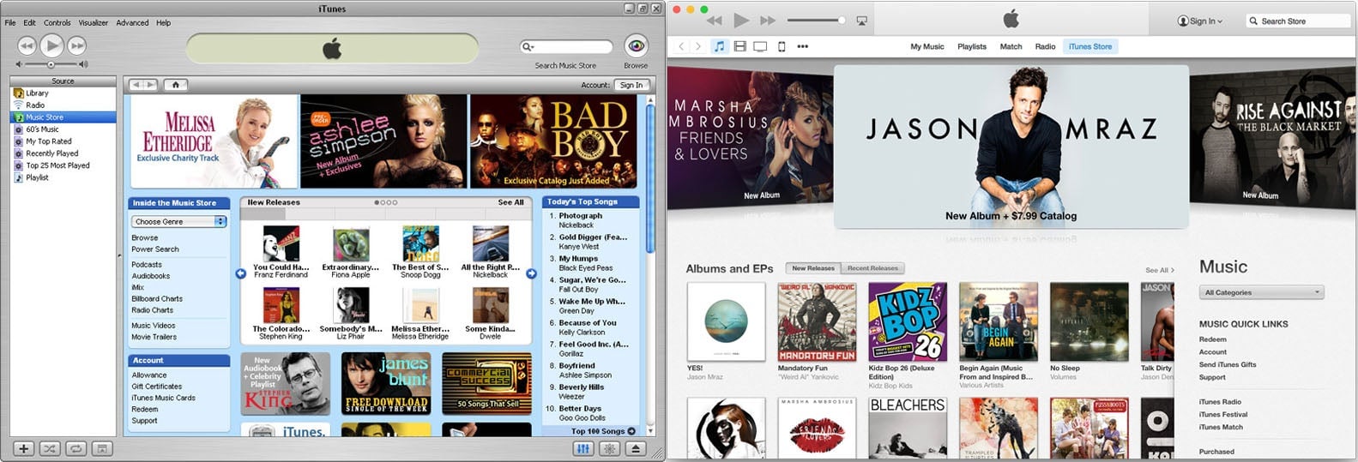Select the Music note library icon
The width and height of the screenshot is (1358, 462).
coord(720,46)
